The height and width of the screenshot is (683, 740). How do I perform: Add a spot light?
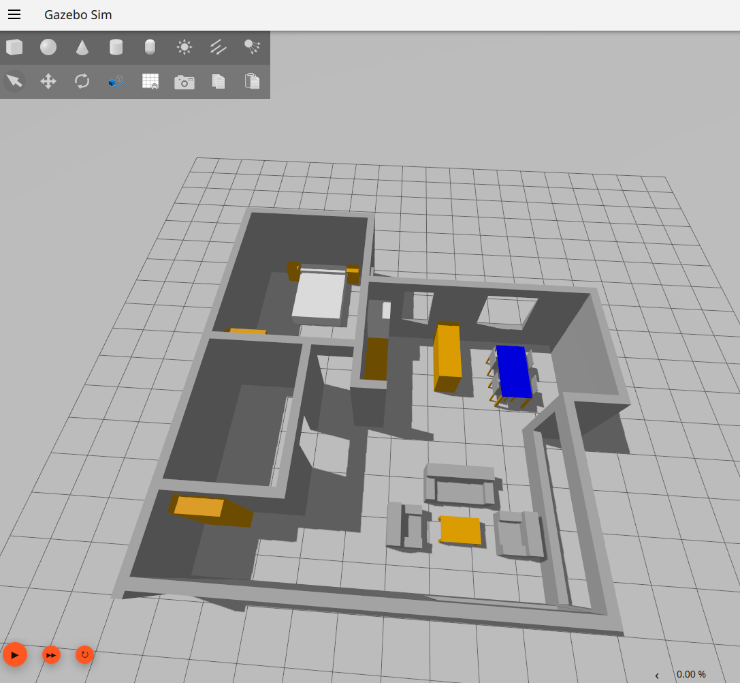pos(252,47)
